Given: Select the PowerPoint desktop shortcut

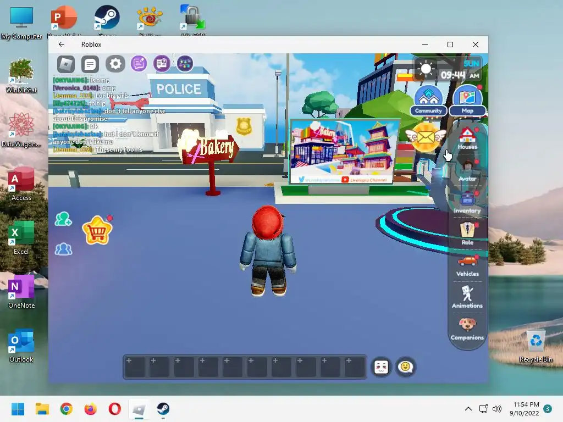Looking at the screenshot, I should [x=64, y=21].
